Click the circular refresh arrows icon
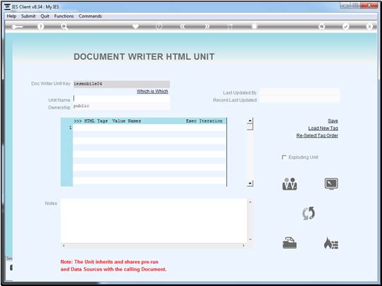Screen dimensions: 382x286 (x=309, y=213)
